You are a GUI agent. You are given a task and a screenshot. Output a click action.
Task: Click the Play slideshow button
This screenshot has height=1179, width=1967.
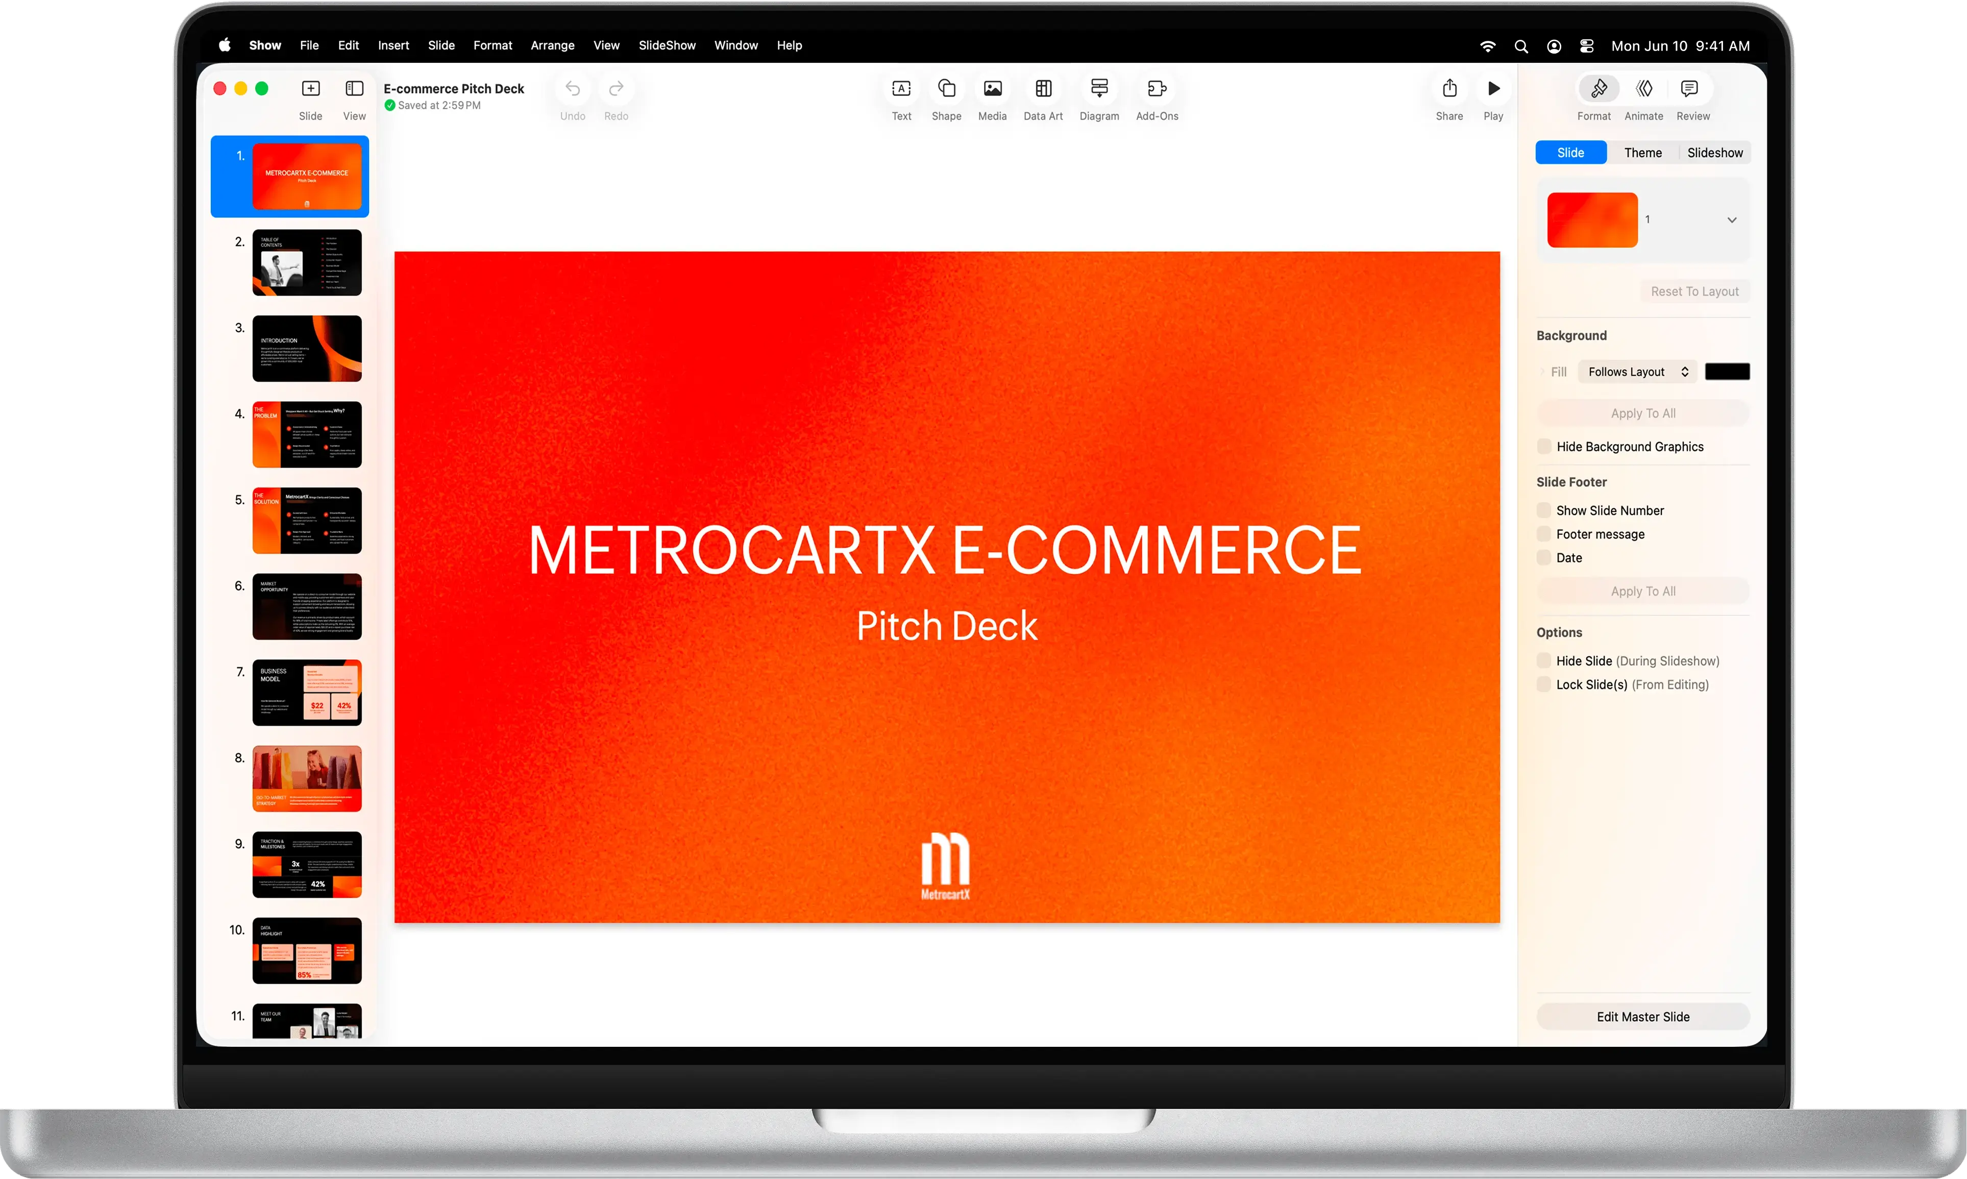(1493, 89)
